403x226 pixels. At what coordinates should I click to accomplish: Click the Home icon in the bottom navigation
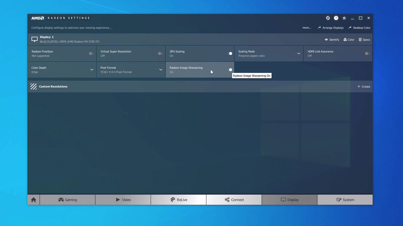[x=33, y=200]
